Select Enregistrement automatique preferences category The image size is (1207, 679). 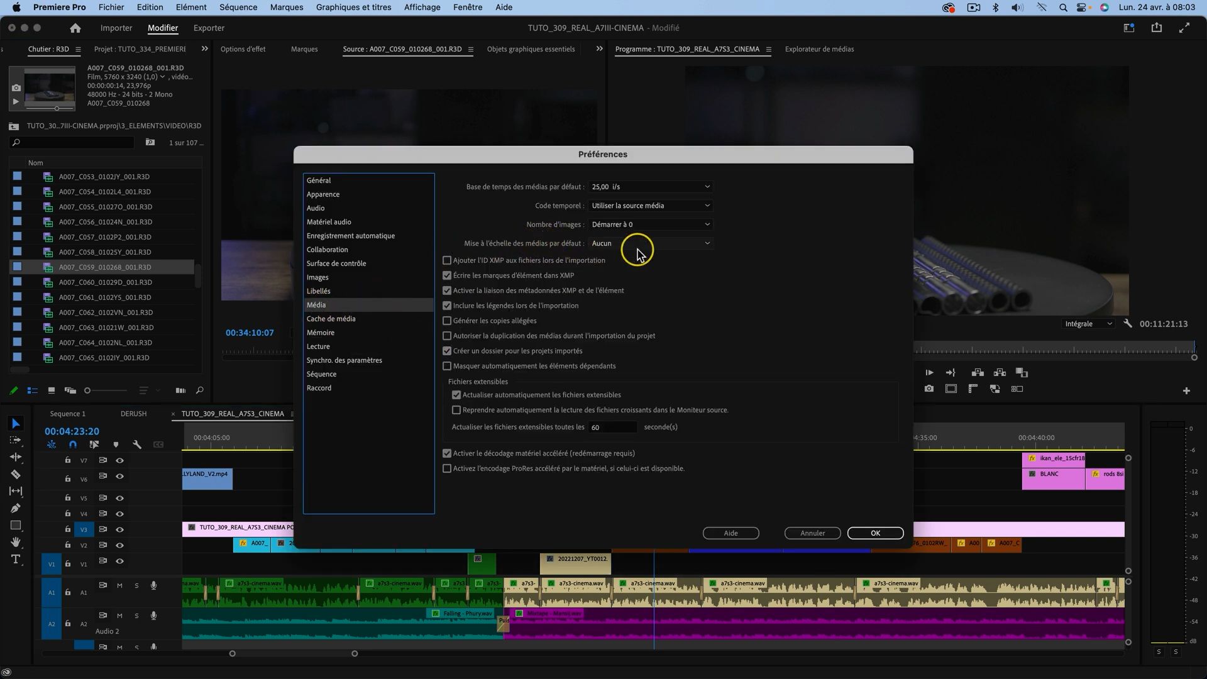pyautogui.click(x=368, y=236)
